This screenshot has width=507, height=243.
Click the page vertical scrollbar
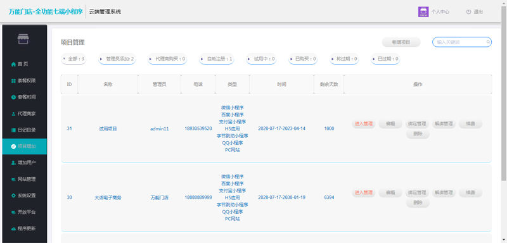[504, 94]
